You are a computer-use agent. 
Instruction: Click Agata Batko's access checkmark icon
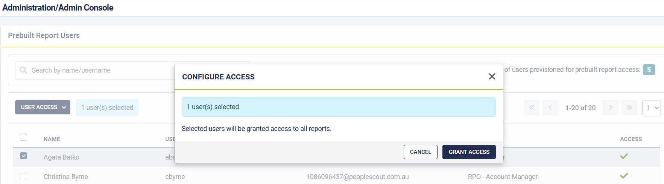pyautogui.click(x=624, y=156)
